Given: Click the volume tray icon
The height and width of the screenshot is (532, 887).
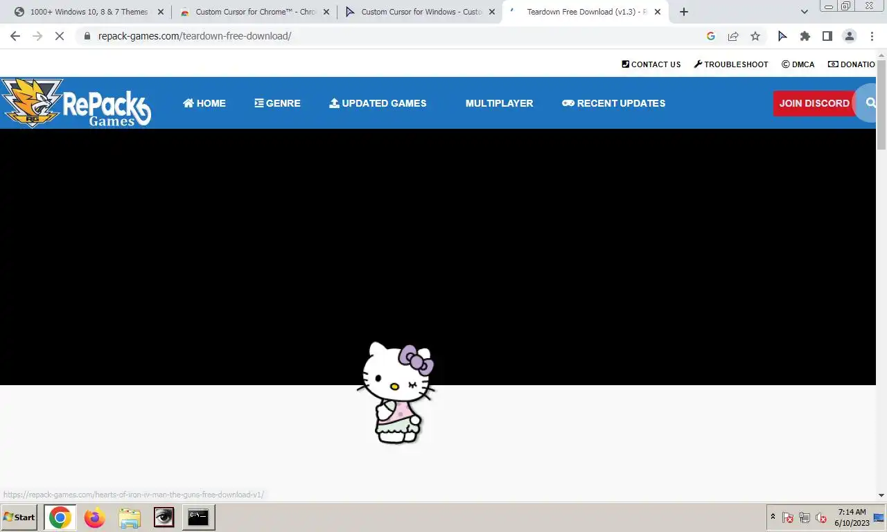Looking at the screenshot, I should [x=821, y=517].
